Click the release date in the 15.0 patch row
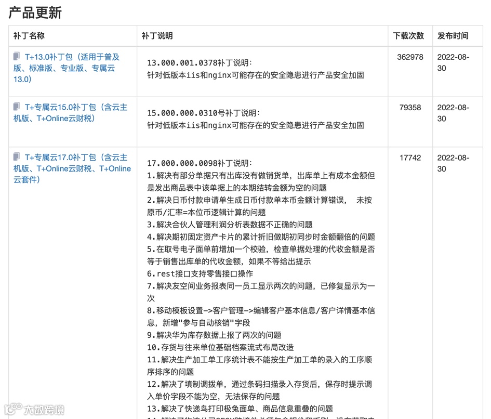Viewport: 491px width, 419px height. (x=453, y=113)
